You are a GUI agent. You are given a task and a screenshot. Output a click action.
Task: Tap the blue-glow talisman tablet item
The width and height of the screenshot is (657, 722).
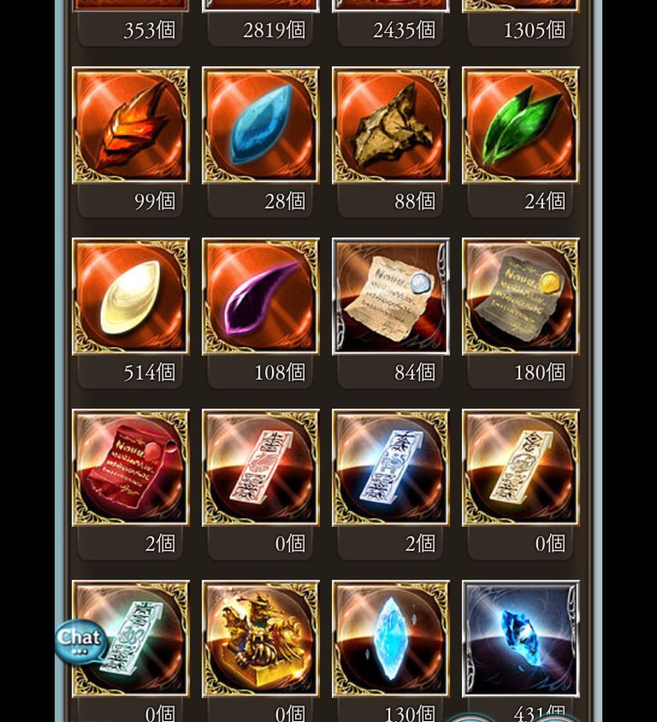(391, 468)
